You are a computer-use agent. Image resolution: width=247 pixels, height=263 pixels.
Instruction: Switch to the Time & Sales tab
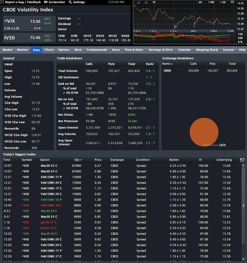pyautogui.click(x=134, y=50)
